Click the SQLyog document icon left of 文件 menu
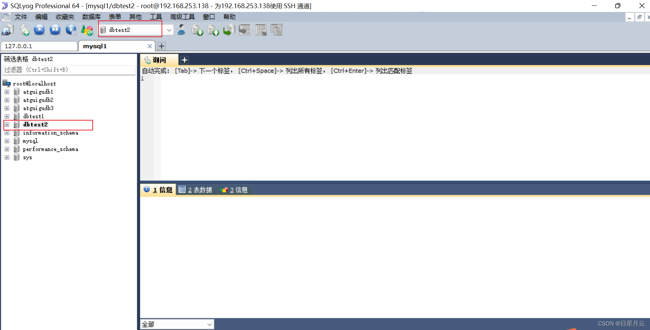Screen dimensions: 650x330 pyautogui.click(x=6, y=17)
